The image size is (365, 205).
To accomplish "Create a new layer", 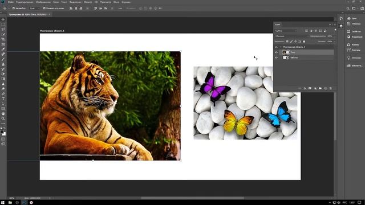I will (326, 88).
